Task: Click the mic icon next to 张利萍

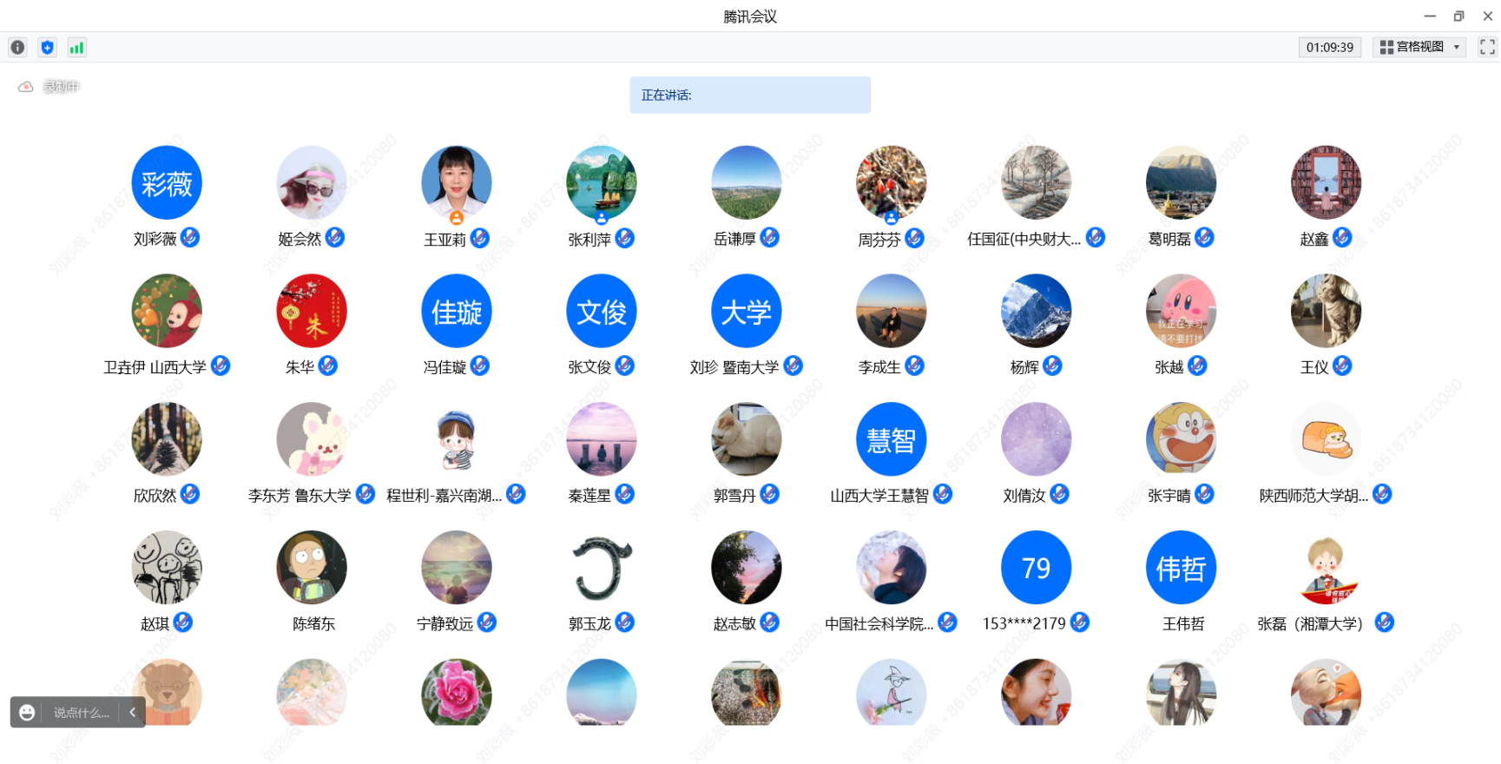Action: (x=625, y=238)
